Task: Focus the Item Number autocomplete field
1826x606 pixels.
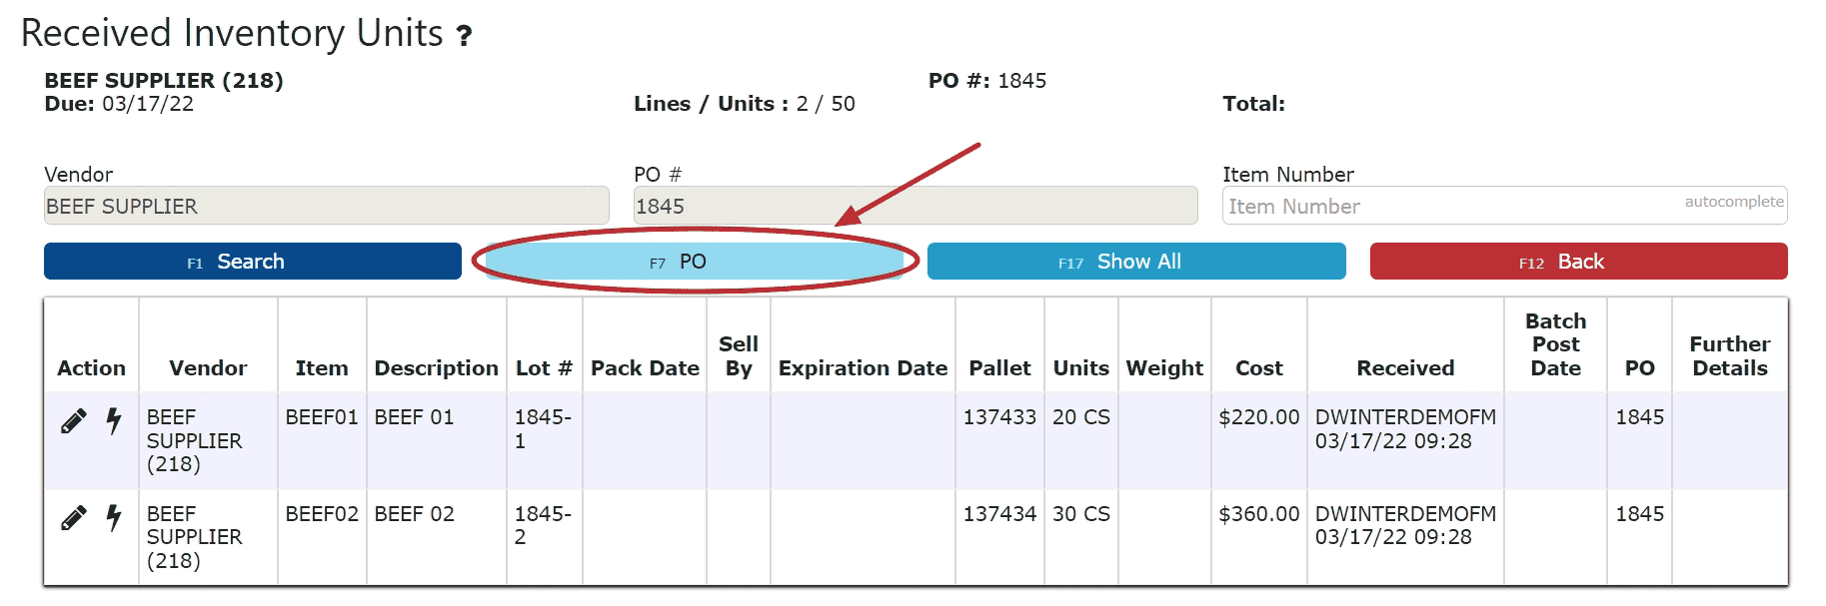Action: [1504, 206]
